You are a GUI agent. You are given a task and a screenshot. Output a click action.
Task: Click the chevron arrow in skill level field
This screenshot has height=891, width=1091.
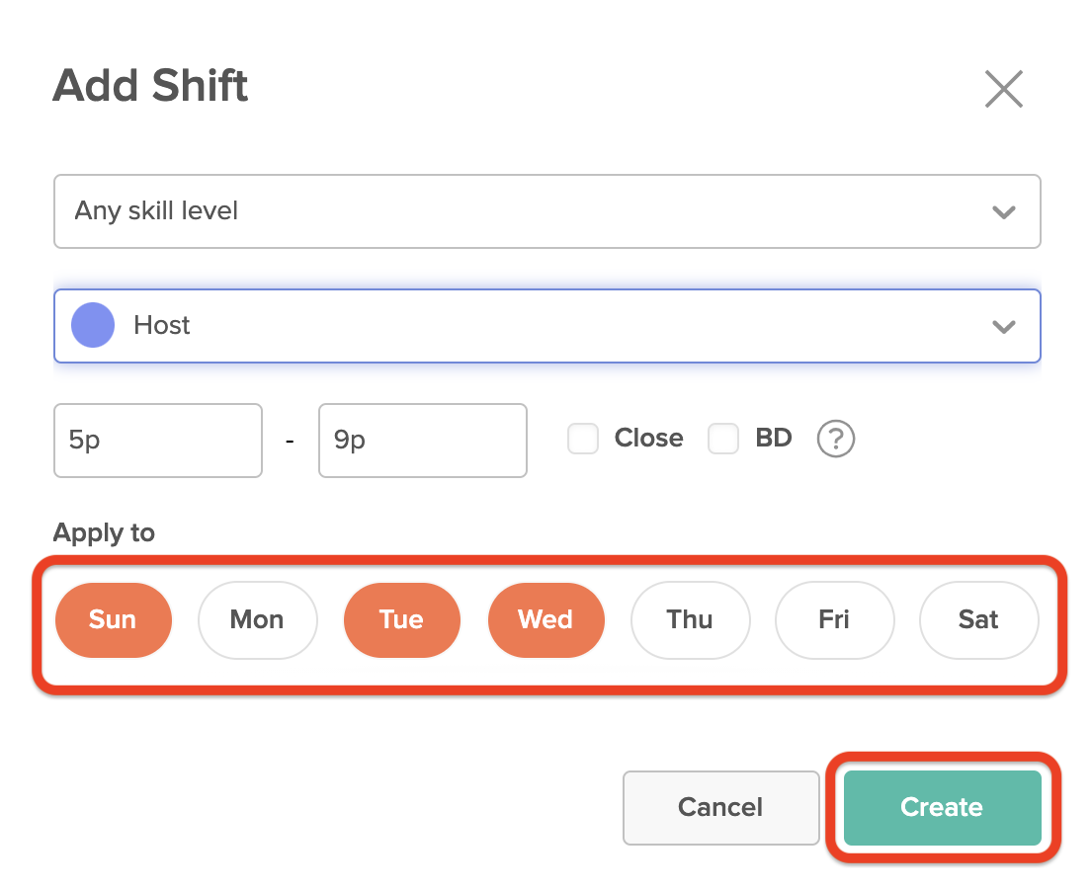coord(1003,212)
